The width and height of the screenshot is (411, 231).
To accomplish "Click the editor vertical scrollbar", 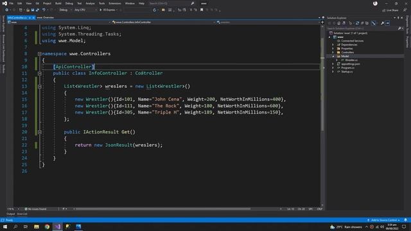I will pyautogui.click(x=322, y=84).
